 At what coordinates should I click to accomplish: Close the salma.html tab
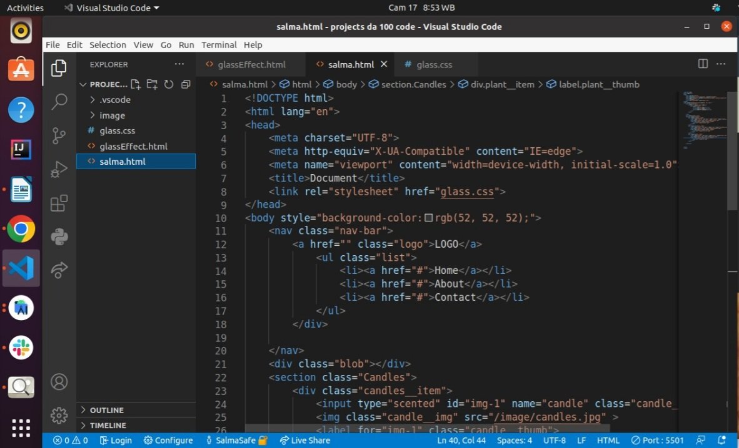click(384, 64)
